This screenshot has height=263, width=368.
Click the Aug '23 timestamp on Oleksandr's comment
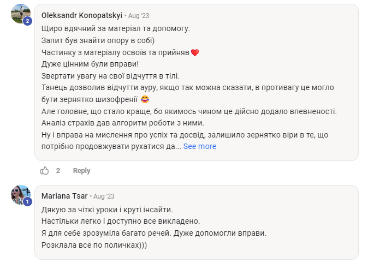tap(138, 16)
